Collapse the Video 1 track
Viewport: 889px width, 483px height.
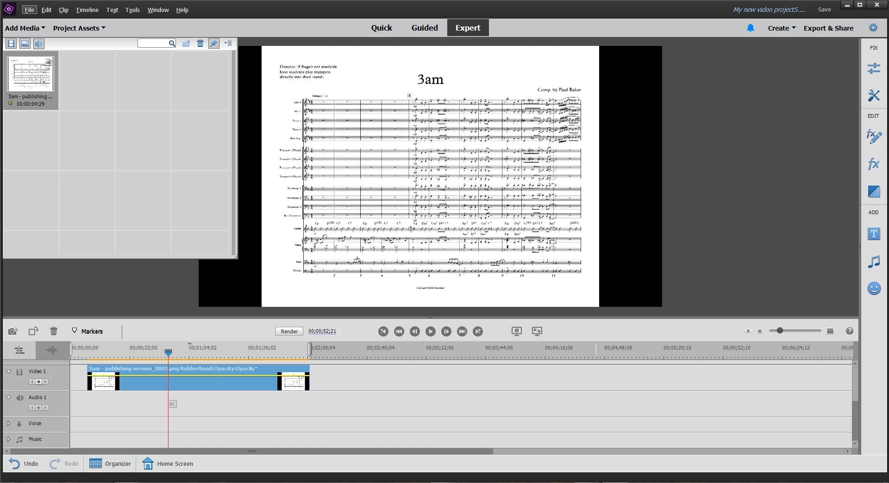(x=9, y=371)
